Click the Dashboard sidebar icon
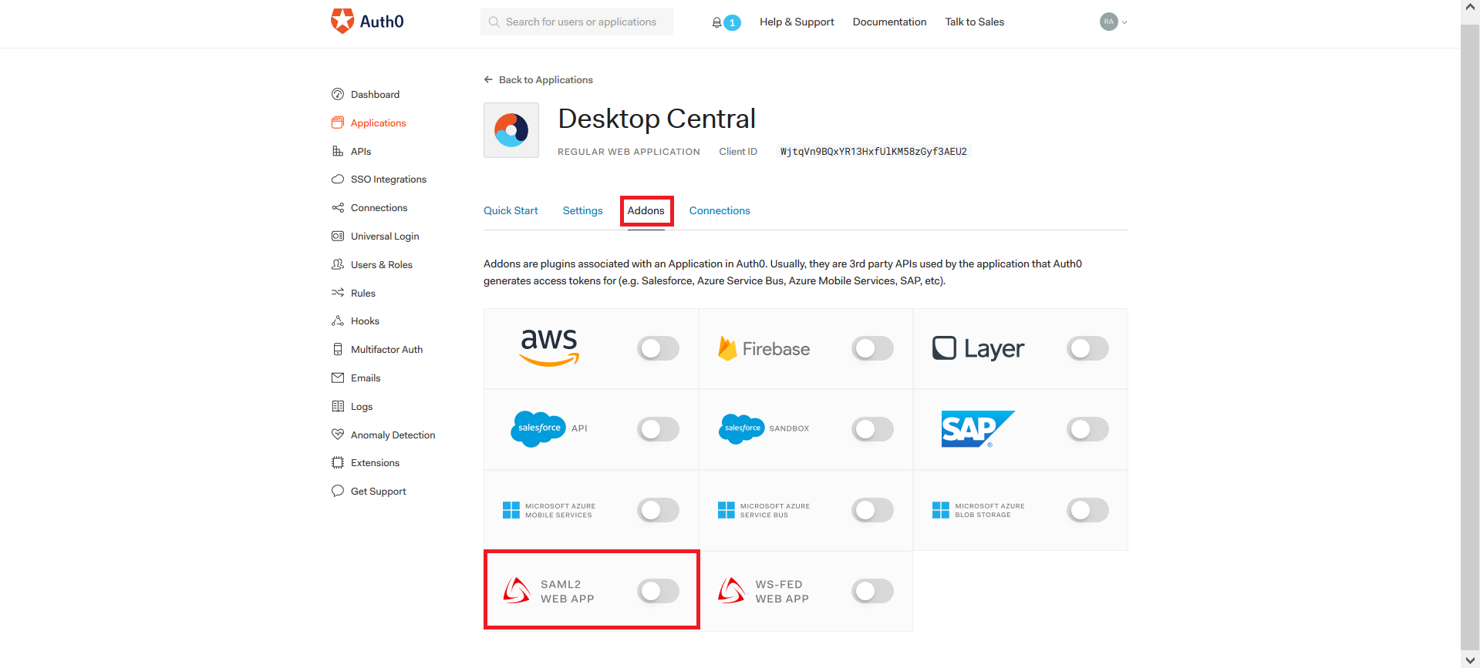Viewport: 1480px width, 668px height. [x=338, y=94]
